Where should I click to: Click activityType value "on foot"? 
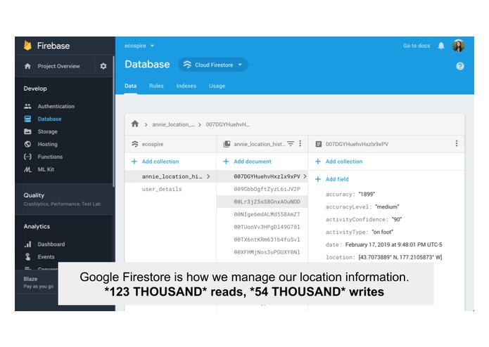click(382, 232)
